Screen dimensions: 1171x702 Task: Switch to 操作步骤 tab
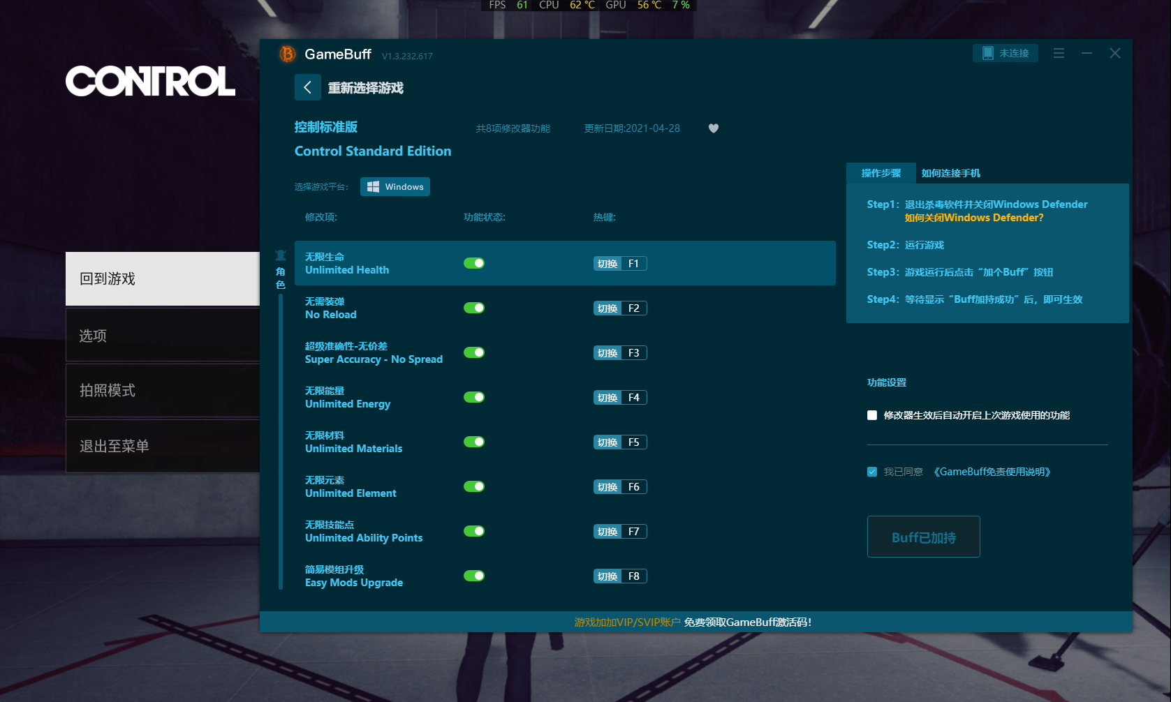(881, 173)
